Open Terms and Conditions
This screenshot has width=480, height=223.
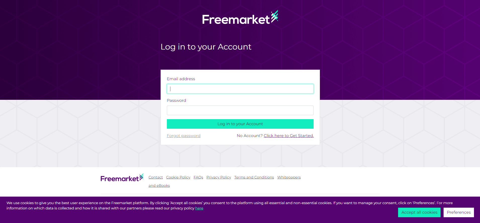tap(254, 177)
